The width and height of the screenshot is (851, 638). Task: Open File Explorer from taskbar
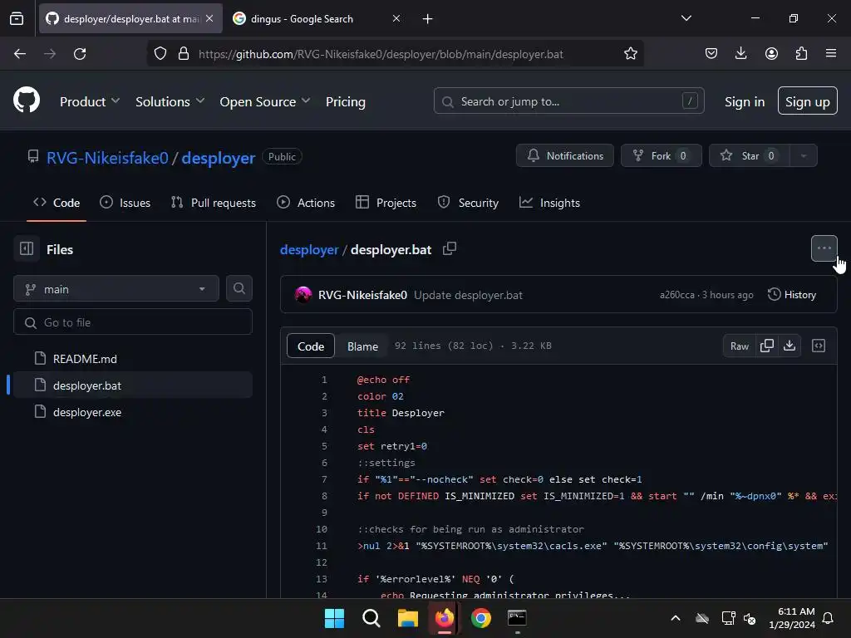pos(407,618)
